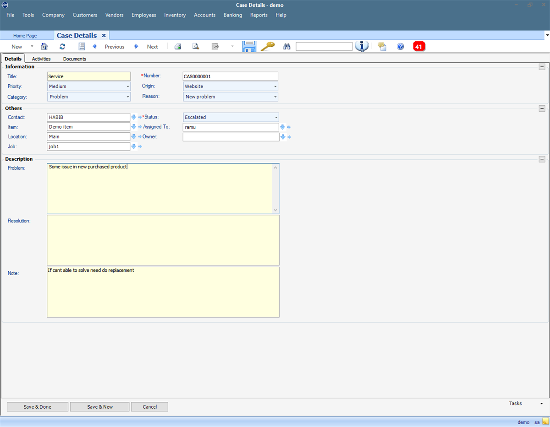Click the Previous text button
This screenshot has height=427, width=550.
115,47
